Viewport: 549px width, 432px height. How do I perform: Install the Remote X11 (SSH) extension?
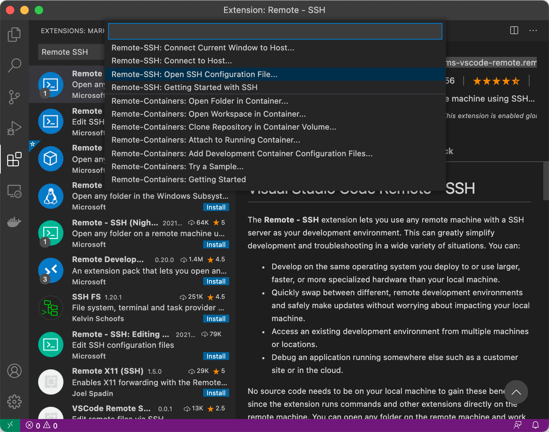pyautogui.click(x=216, y=393)
